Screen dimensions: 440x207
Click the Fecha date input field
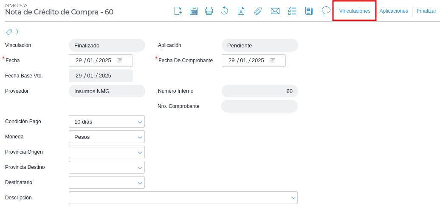(101, 61)
